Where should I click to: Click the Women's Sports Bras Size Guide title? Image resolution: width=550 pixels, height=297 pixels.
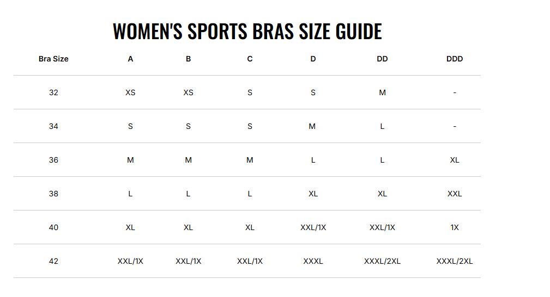pos(247,31)
